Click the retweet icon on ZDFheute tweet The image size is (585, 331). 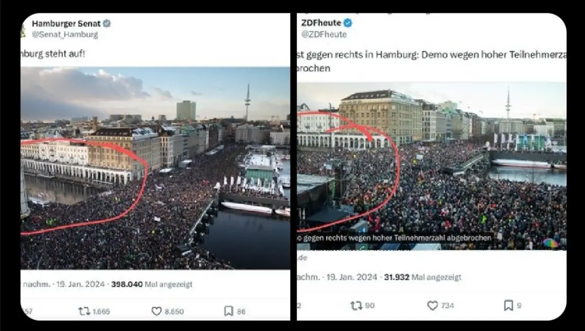pos(356,306)
